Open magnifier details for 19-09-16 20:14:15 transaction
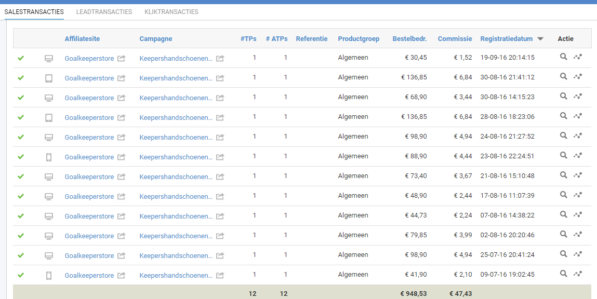This screenshot has height=299, width=597. 564,57
